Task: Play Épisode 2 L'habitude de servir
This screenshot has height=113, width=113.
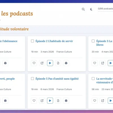Action: tap(50, 63)
